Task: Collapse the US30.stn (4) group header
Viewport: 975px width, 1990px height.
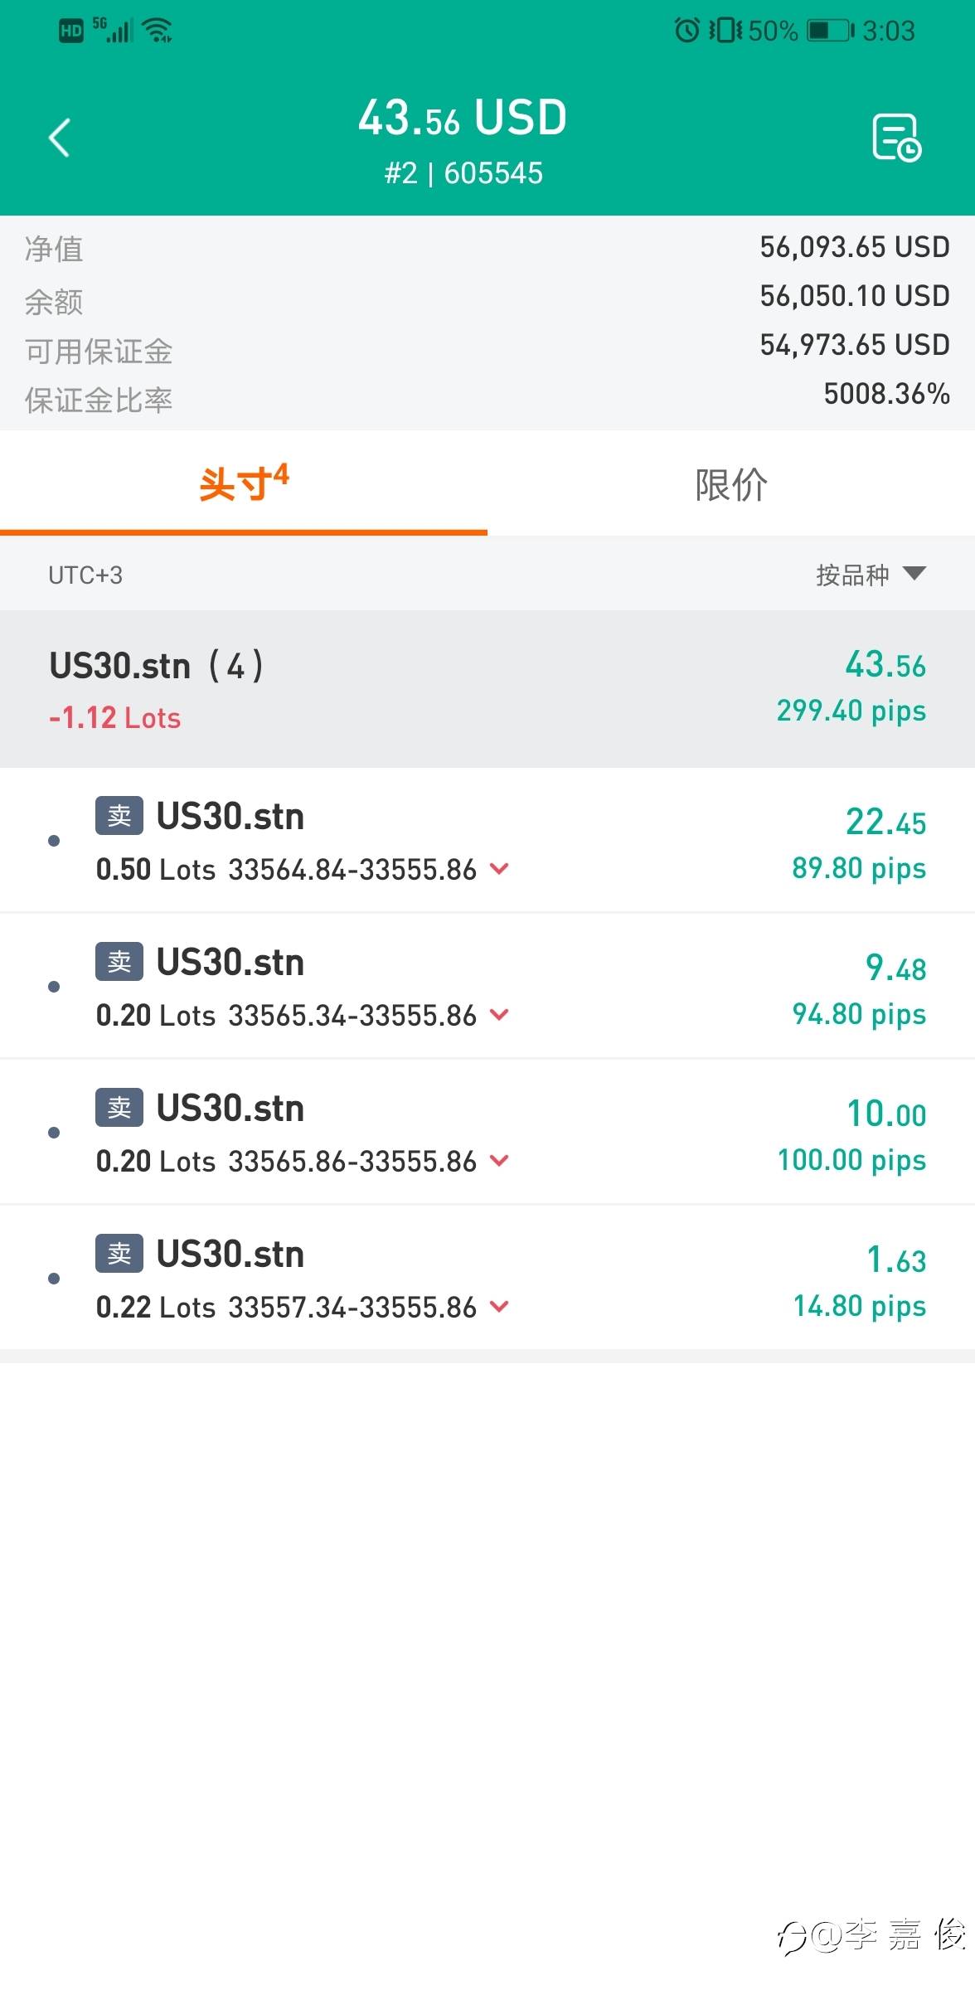Action: pyautogui.click(x=487, y=688)
